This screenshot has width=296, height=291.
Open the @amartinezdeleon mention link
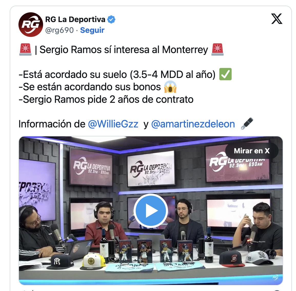(x=193, y=124)
